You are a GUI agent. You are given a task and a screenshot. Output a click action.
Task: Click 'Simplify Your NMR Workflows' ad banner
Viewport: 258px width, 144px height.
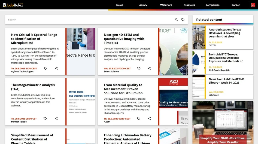223,122
